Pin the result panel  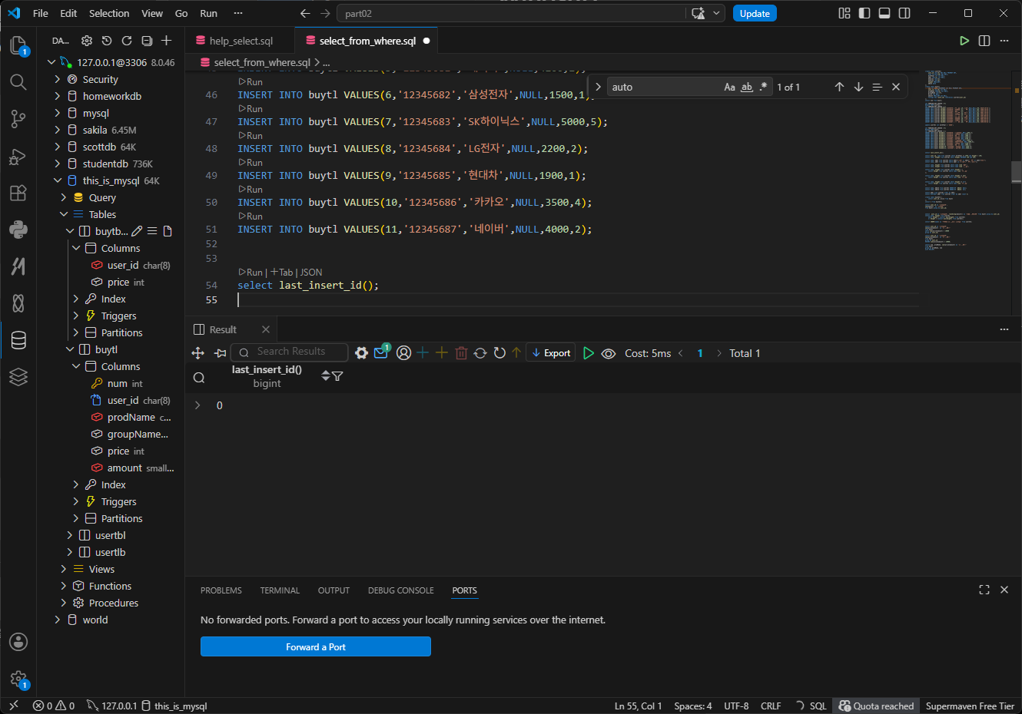tap(221, 353)
